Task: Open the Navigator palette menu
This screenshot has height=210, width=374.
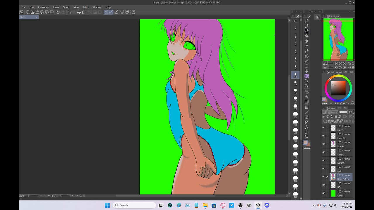Action: coord(324,16)
